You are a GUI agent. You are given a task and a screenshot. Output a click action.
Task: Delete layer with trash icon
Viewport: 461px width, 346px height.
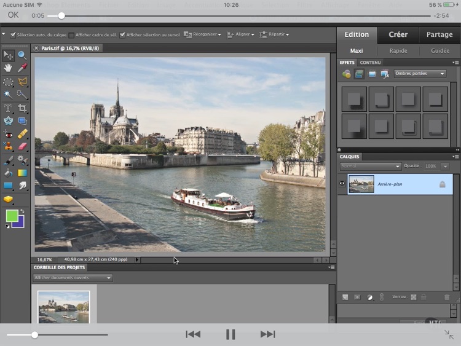[447, 297]
